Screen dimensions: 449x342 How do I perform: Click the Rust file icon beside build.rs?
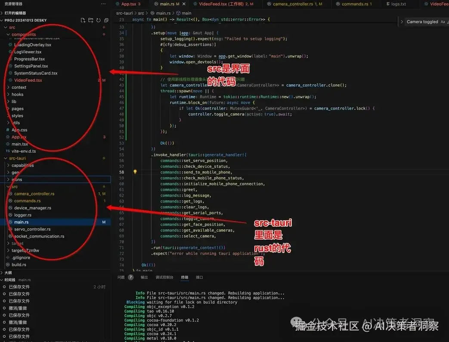tap(8, 265)
